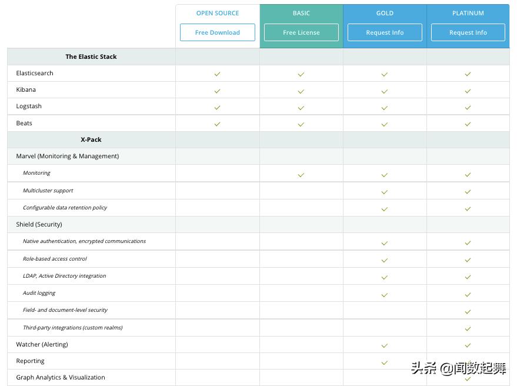
Task: Click the Kibana checkmark in Gold column
Action: (x=385, y=91)
